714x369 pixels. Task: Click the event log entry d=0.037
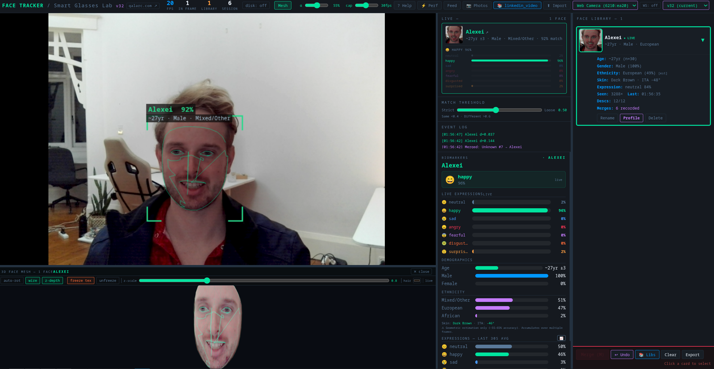[468, 134]
